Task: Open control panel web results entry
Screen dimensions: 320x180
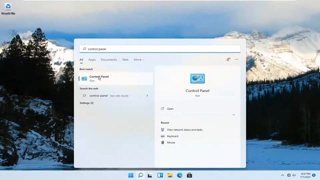Action: coord(115,95)
